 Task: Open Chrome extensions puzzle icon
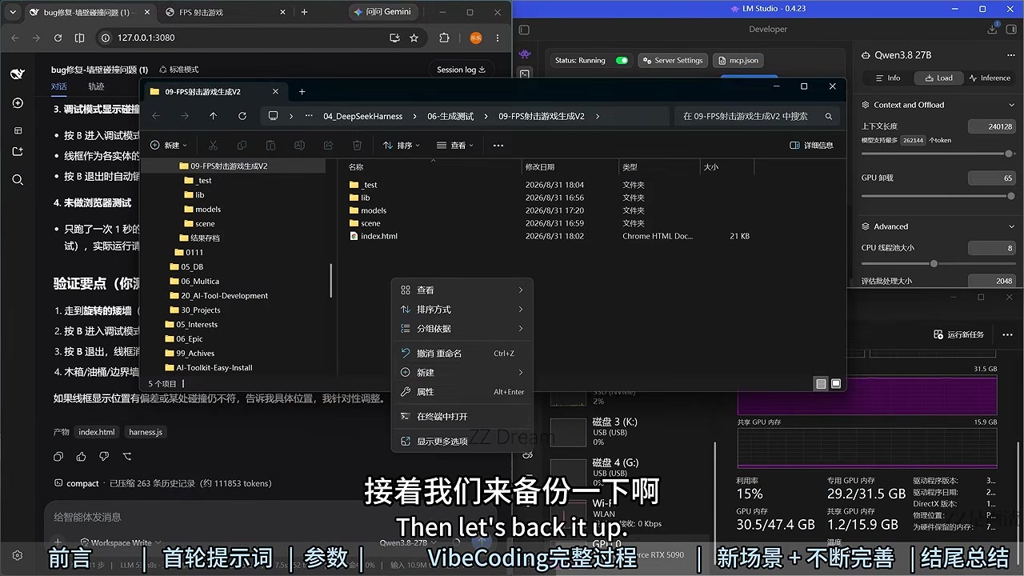click(445, 38)
